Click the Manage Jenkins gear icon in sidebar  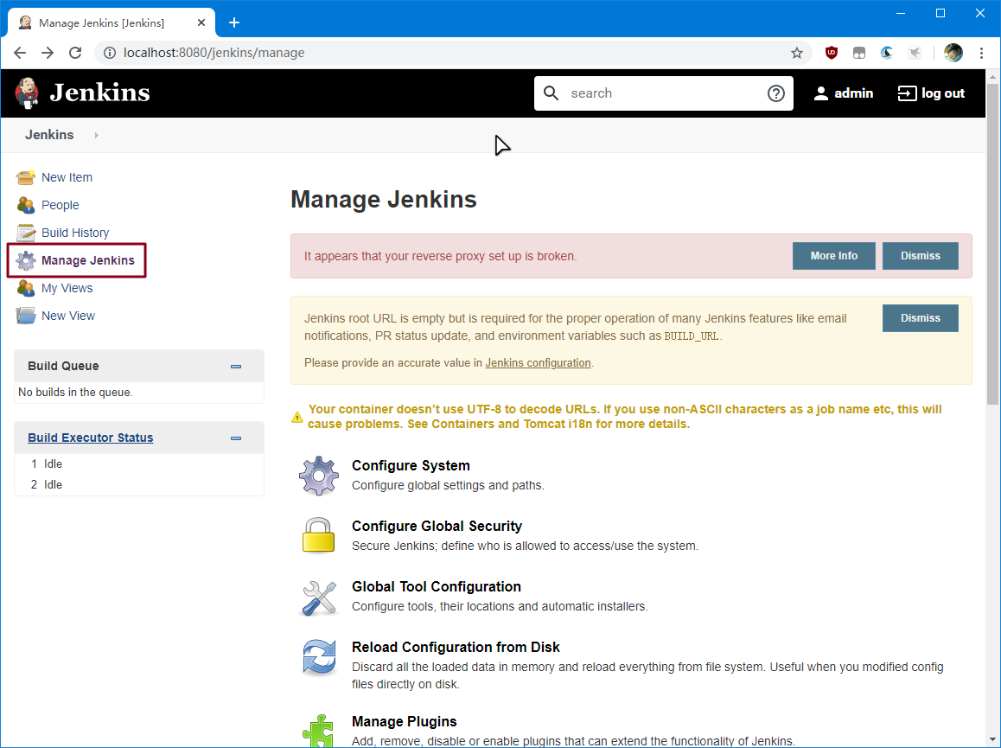pos(26,260)
